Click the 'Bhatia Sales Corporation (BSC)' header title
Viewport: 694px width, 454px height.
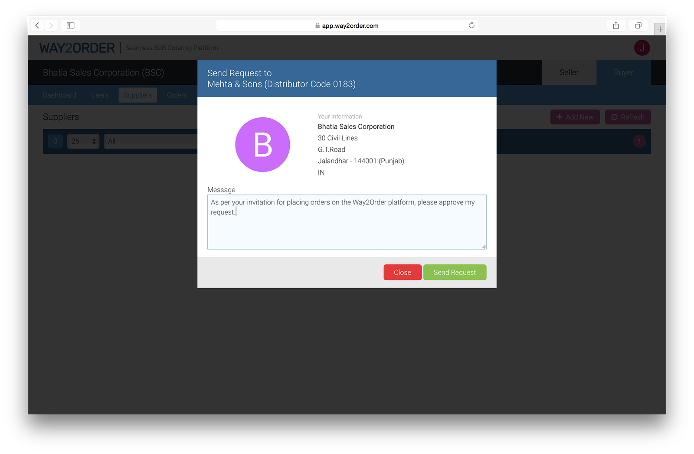coord(103,73)
